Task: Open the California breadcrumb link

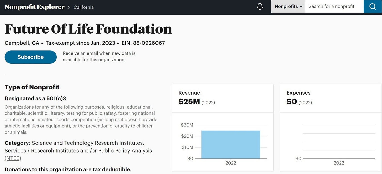Action: pos(84,7)
